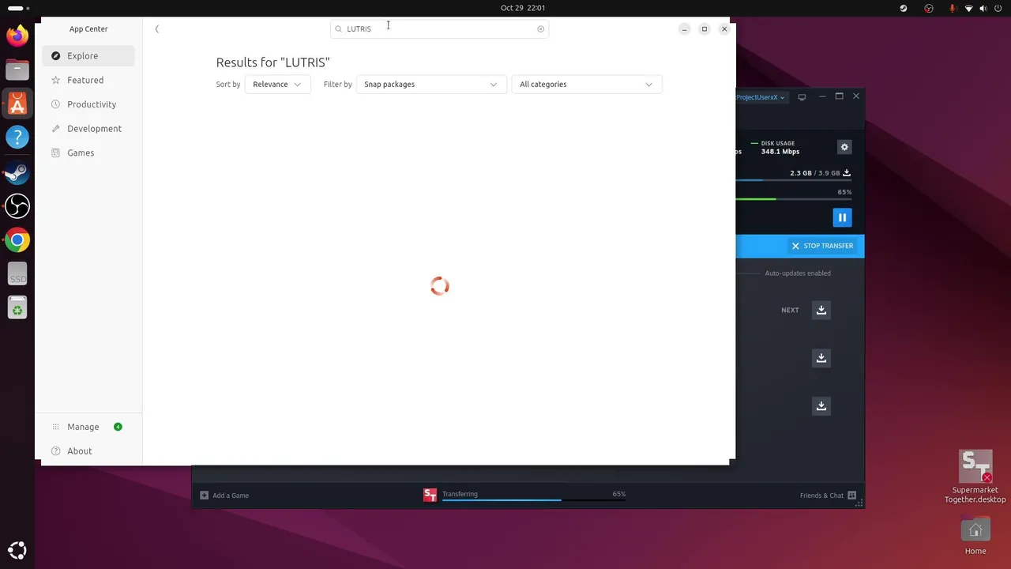The image size is (1011, 569).
Task: Click the OBS tray icon in the top bar
Action: pyautogui.click(x=930, y=8)
